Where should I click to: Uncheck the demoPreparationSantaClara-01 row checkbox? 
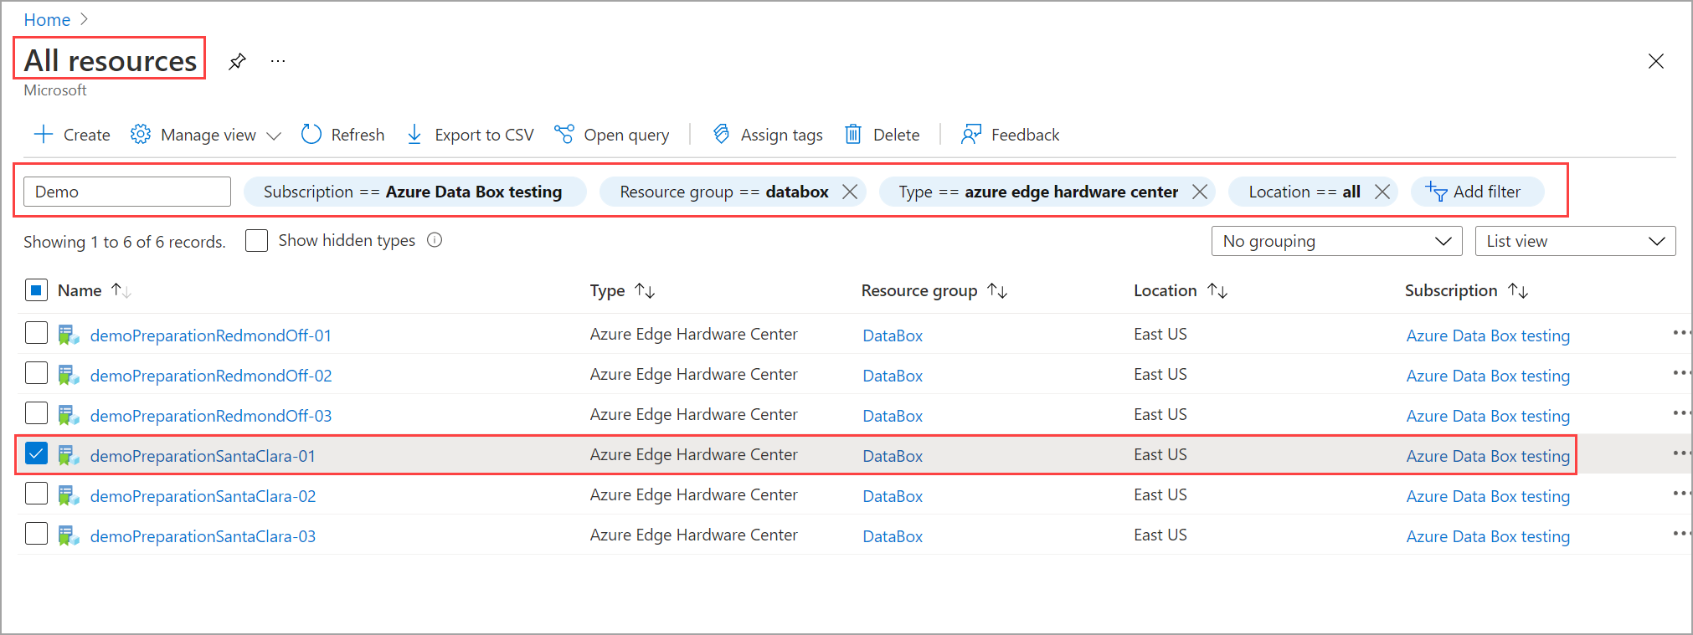tap(36, 454)
